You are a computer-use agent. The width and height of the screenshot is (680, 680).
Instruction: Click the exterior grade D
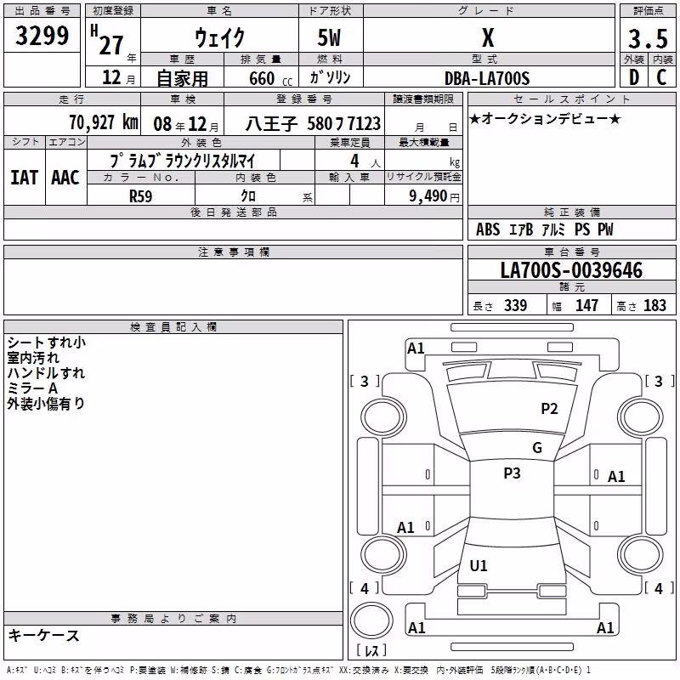coord(633,77)
